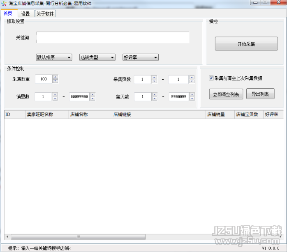This screenshot has width=287, height=252.
Task: Switch to the 首页 tab
Action: pyautogui.click(x=8, y=14)
